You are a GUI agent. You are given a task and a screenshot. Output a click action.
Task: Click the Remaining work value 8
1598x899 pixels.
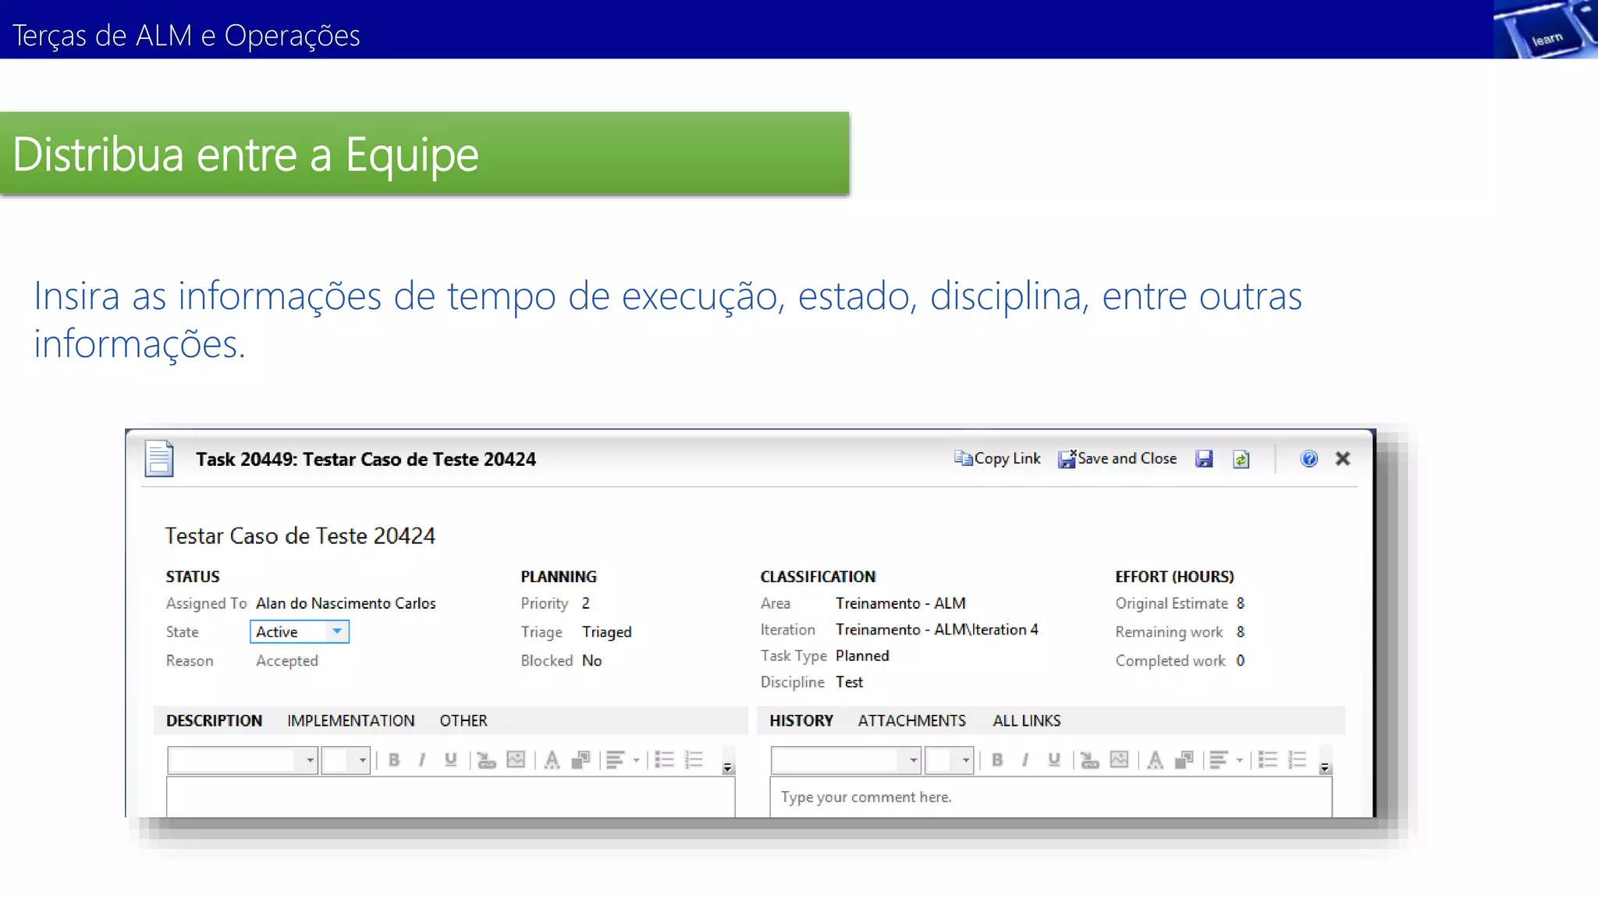(1241, 632)
